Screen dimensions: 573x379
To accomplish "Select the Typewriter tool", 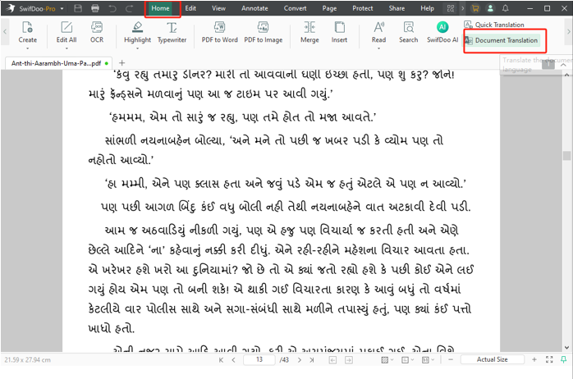I will pyautogui.click(x=172, y=32).
